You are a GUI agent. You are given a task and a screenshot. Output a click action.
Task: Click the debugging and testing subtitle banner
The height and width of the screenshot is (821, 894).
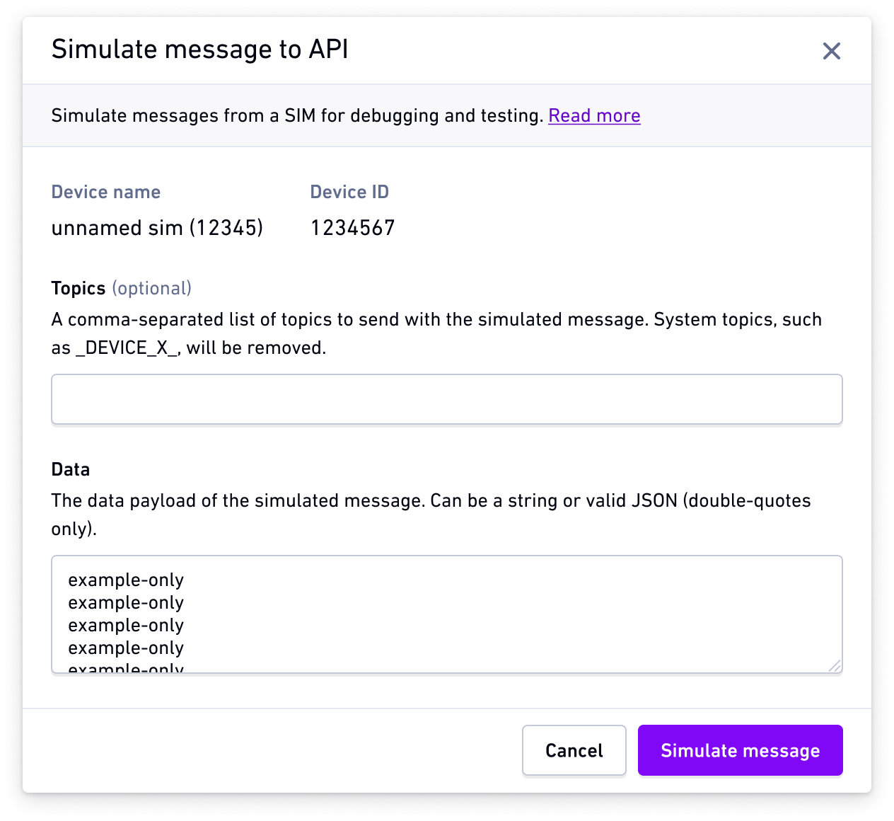345,115
